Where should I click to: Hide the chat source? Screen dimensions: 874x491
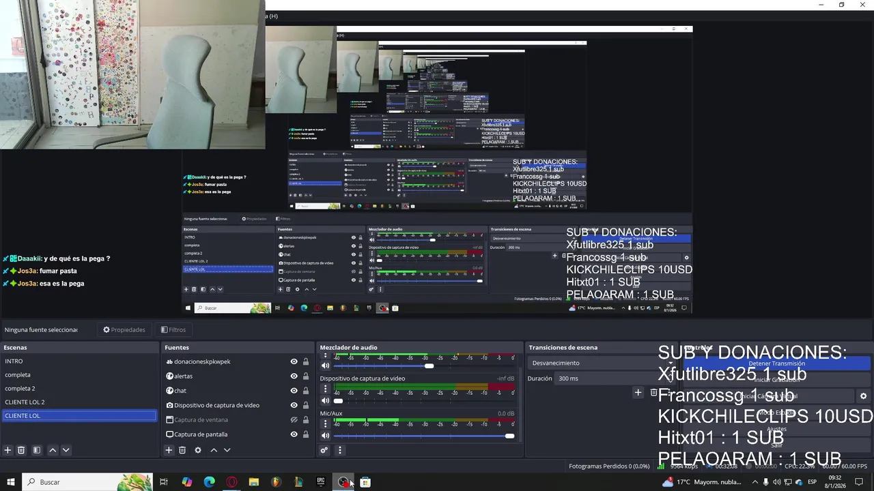tap(294, 391)
